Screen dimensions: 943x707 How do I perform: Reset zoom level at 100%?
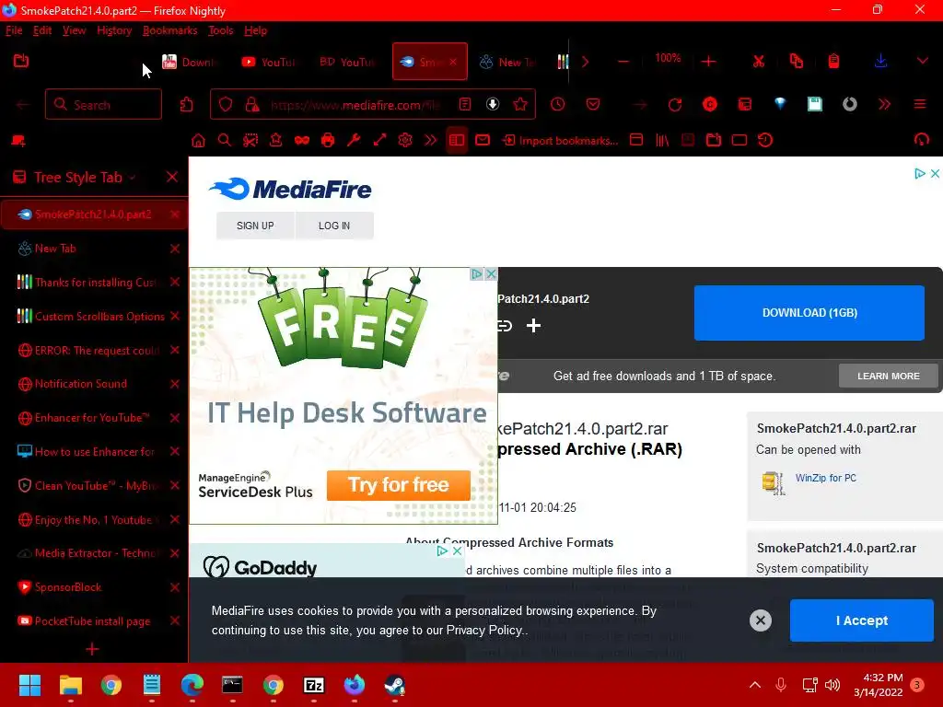[668, 58]
